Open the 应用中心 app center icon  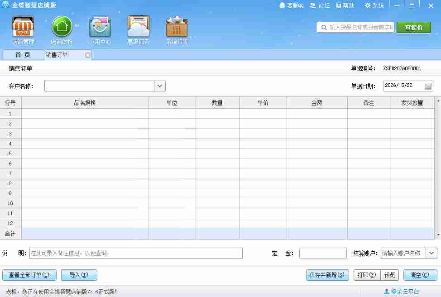[100, 30]
